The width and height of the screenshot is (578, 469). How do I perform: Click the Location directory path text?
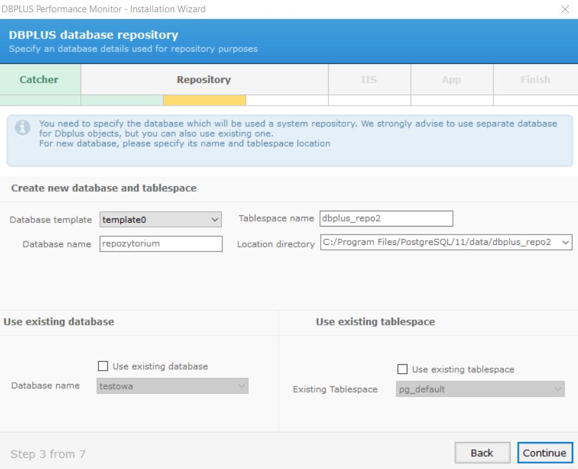pos(437,242)
